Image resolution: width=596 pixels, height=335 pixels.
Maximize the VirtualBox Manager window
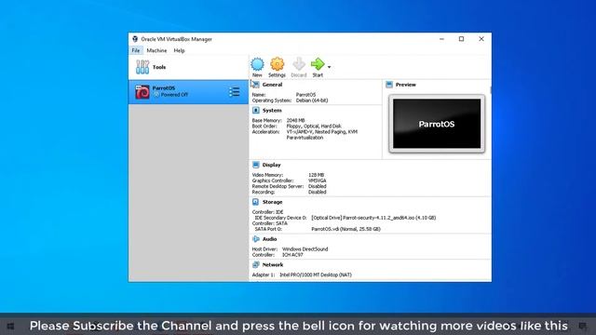pyautogui.click(x=462, y=39)
